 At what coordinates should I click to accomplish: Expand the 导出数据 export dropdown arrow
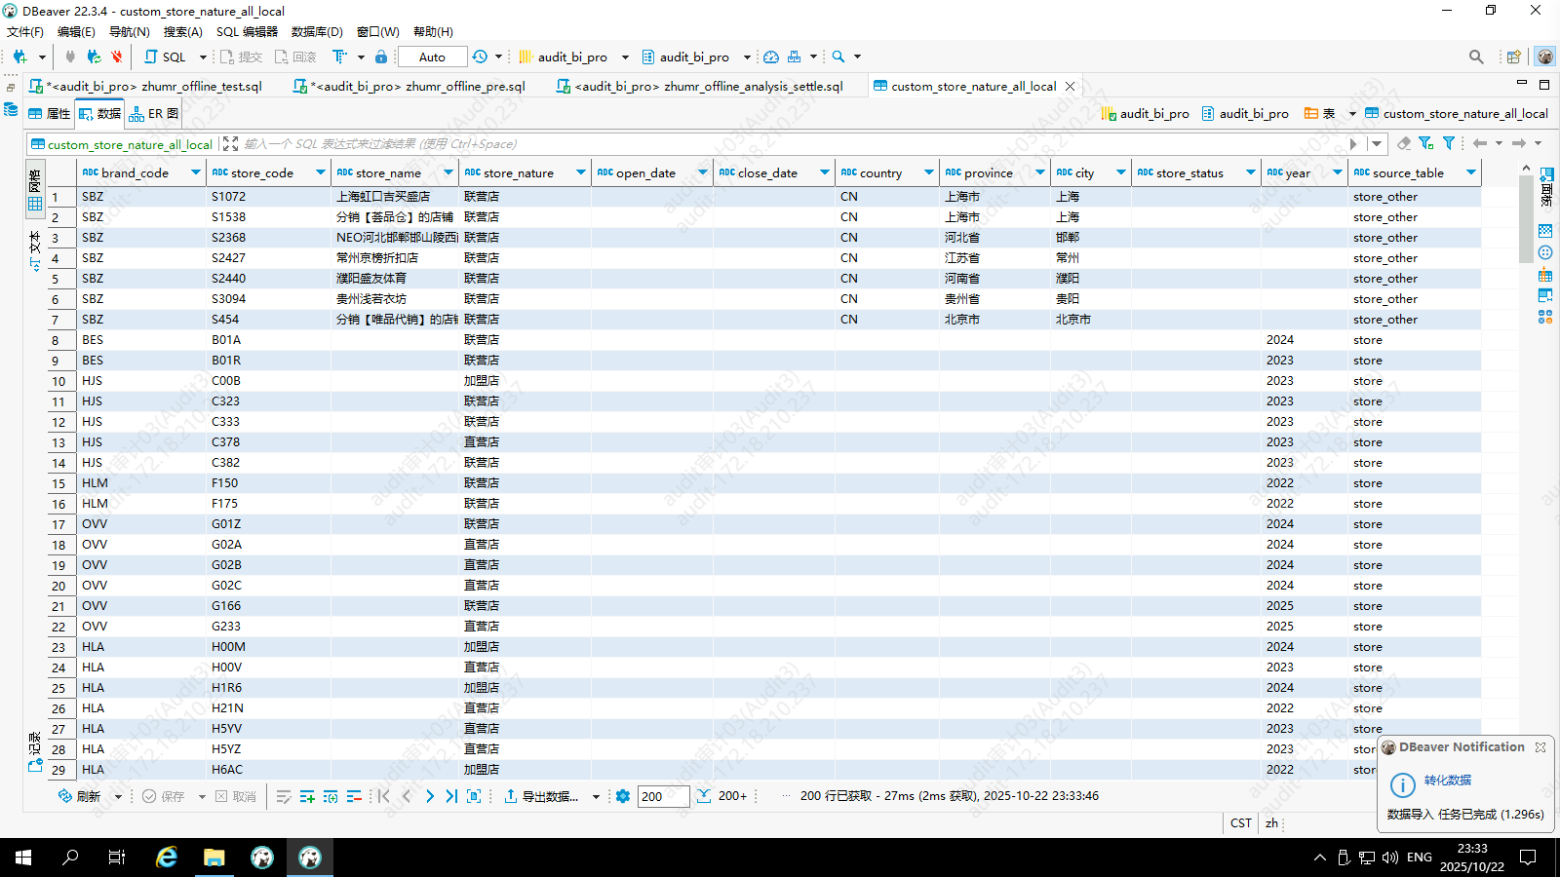coord(596,797)
